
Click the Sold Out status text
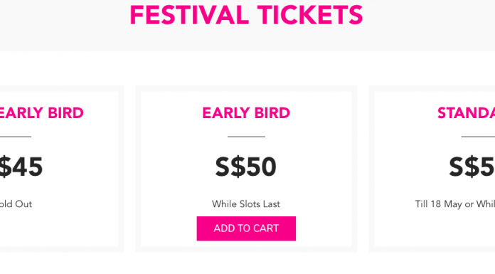[16, 204]
